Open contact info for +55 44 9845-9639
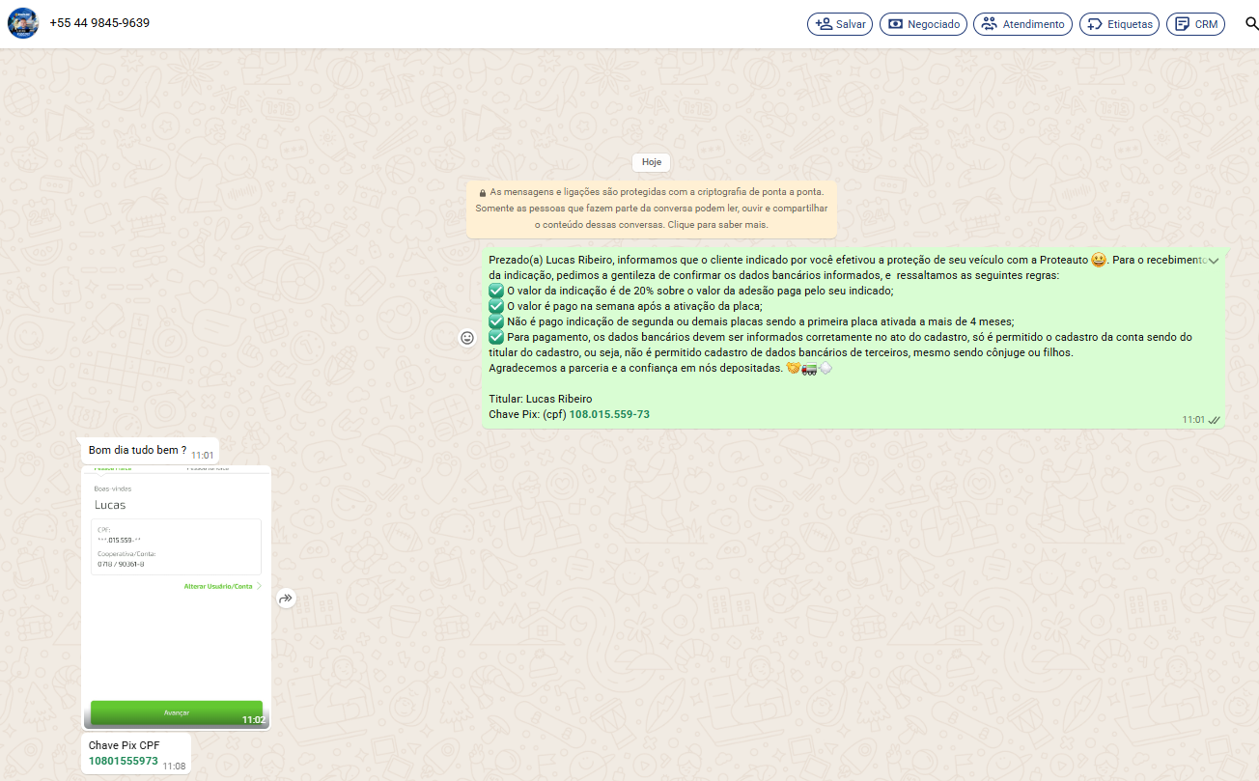Screen dimensions: 1259x781 click(99, 23)
